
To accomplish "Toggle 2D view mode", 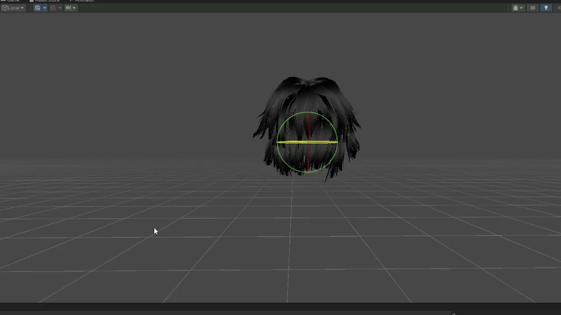I will pos(533,8).
